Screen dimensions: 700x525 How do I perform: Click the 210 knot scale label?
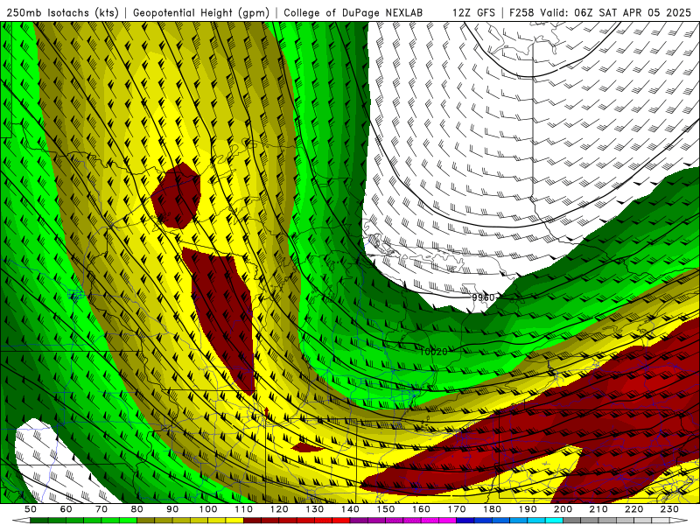598,509
